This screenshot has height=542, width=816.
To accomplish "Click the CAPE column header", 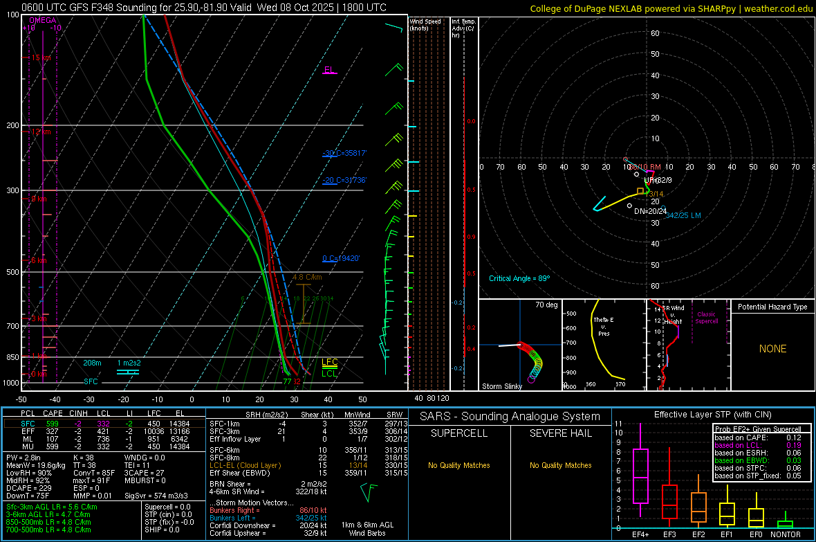I will [x=53, y=413].
